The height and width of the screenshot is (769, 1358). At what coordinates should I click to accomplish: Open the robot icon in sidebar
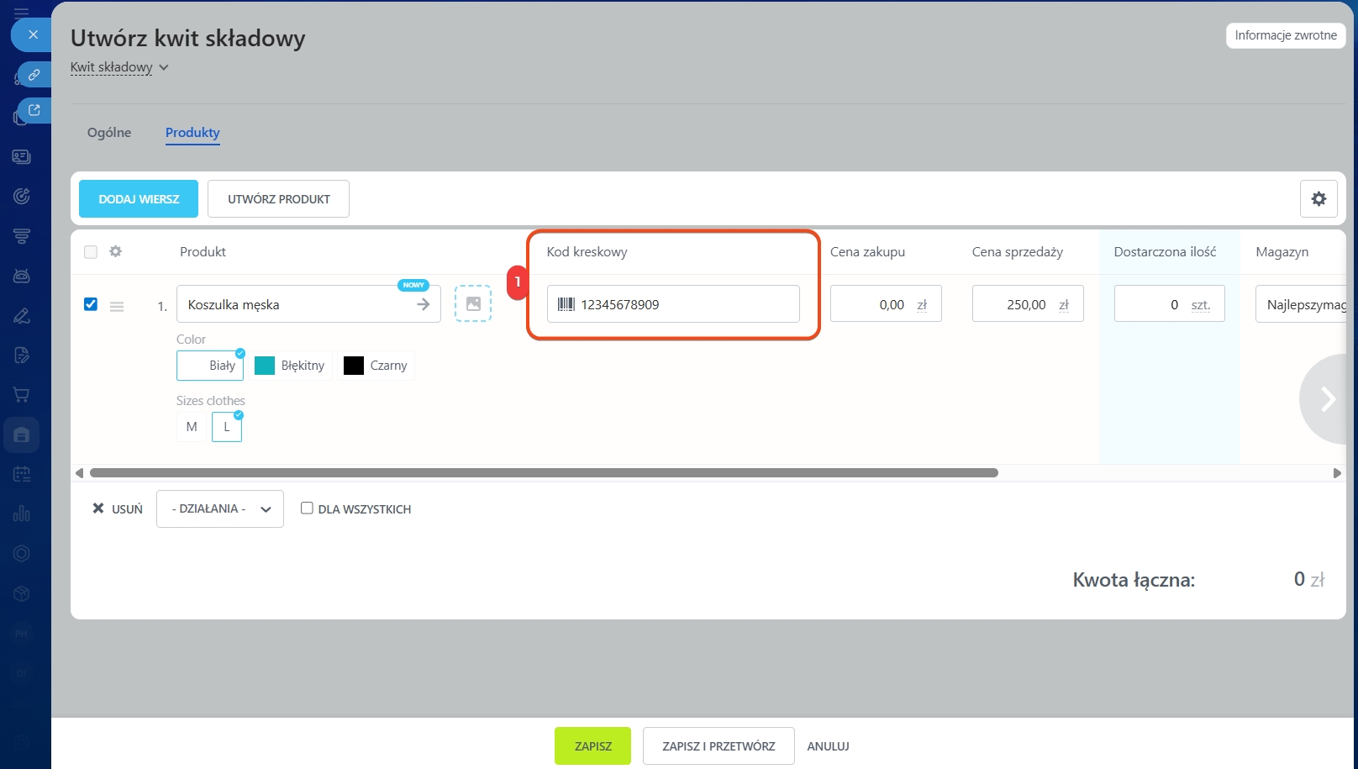22,276
